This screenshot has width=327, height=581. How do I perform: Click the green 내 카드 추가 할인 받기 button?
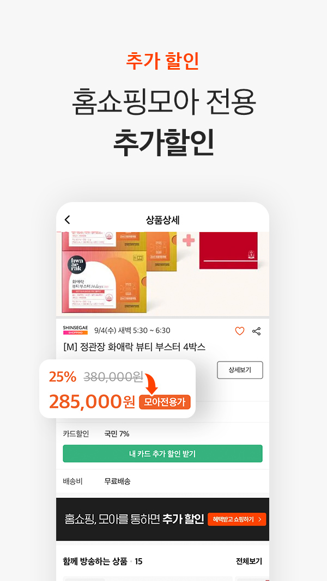(x=163, y=454)
